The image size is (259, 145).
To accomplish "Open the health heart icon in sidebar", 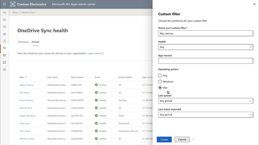I will tap(4, 48).
